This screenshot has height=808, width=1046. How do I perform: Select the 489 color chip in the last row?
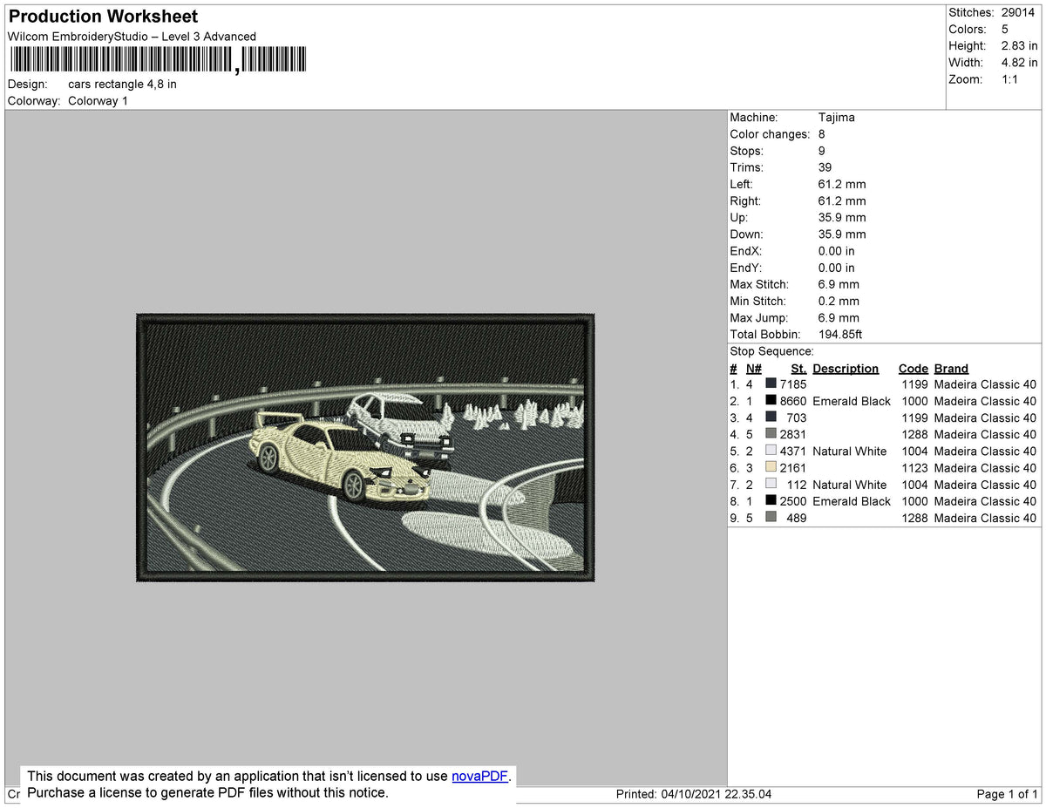[x=771, y=518]
